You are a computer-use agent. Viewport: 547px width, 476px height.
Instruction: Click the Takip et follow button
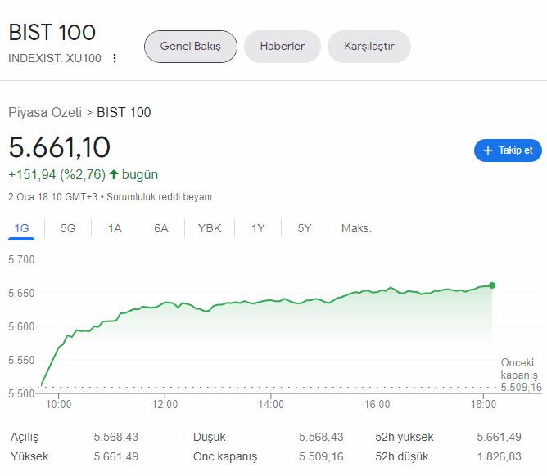coord(508,150)
